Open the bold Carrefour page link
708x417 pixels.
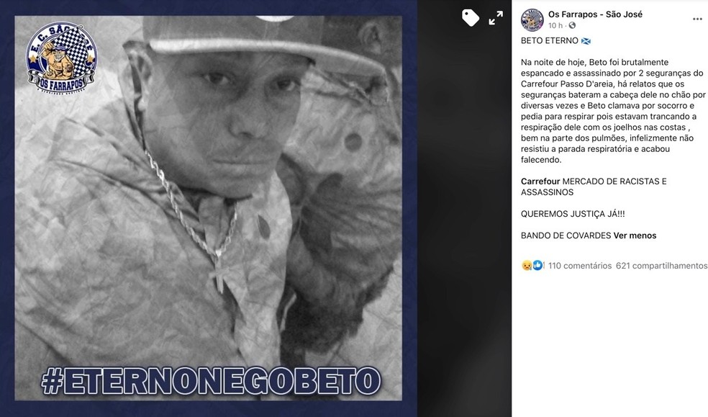point(540,181)
